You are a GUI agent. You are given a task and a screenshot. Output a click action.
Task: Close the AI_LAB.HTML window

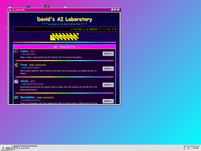[x=118, y=10]
